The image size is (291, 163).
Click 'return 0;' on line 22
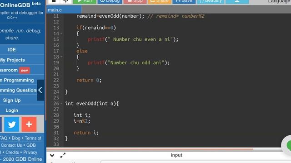[x=89, y=80]
